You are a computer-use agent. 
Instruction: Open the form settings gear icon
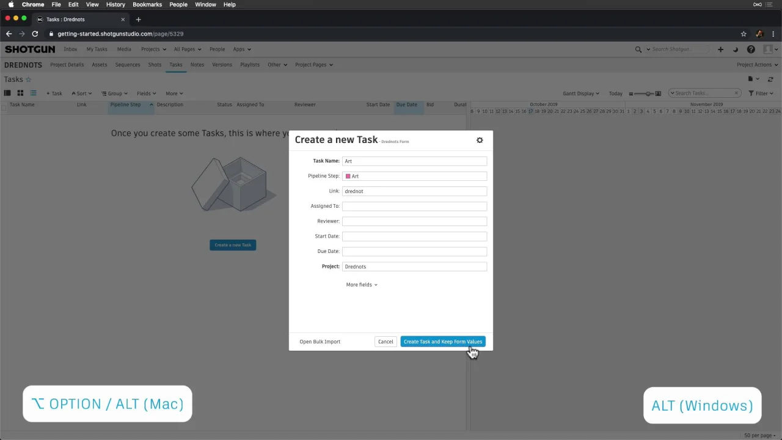point(480,140)
